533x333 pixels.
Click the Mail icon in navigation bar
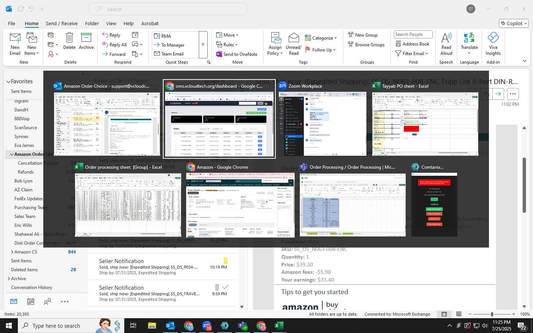14,302
